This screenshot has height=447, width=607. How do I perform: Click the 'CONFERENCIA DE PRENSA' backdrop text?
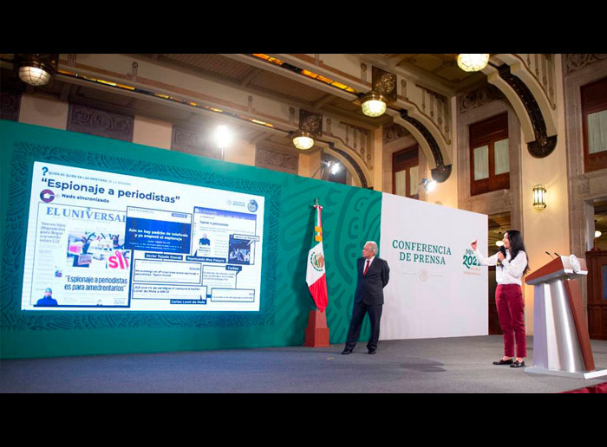coord(421,252)
